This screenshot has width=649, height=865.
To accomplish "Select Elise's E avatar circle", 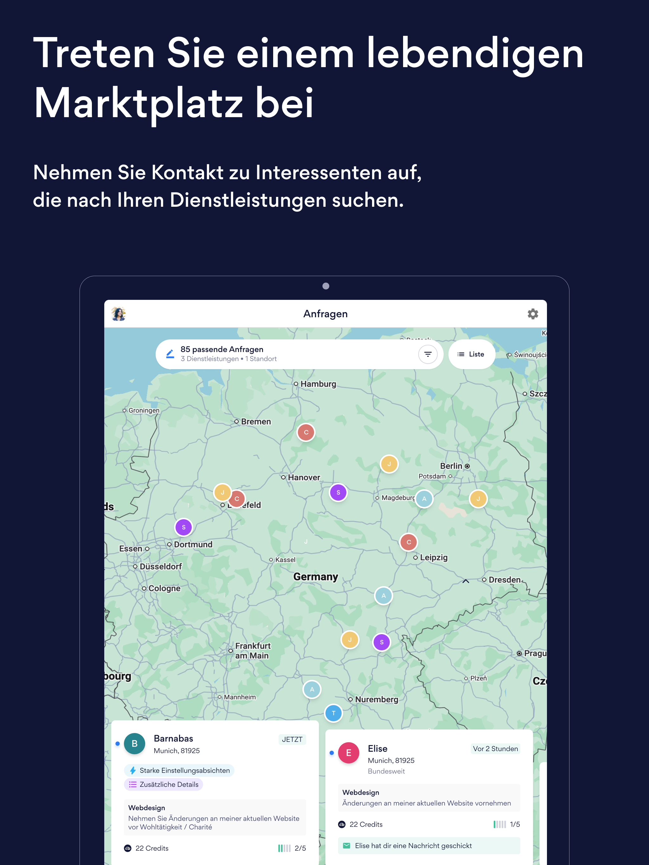I will click(x=348, y=753).
